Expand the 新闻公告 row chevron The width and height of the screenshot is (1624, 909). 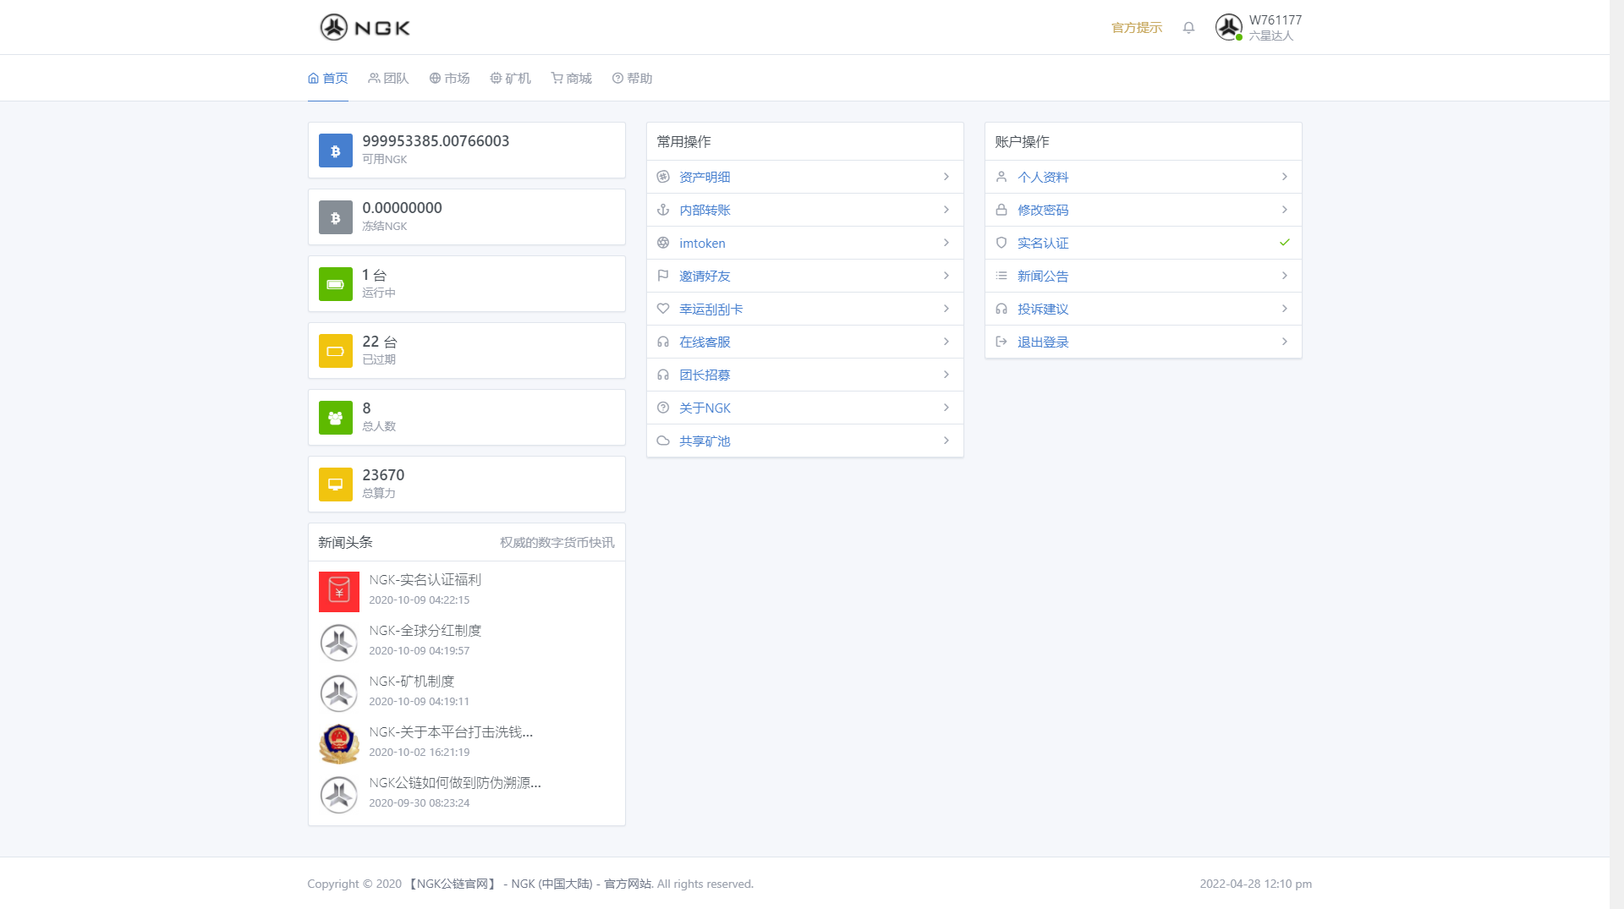point(1285,276)
